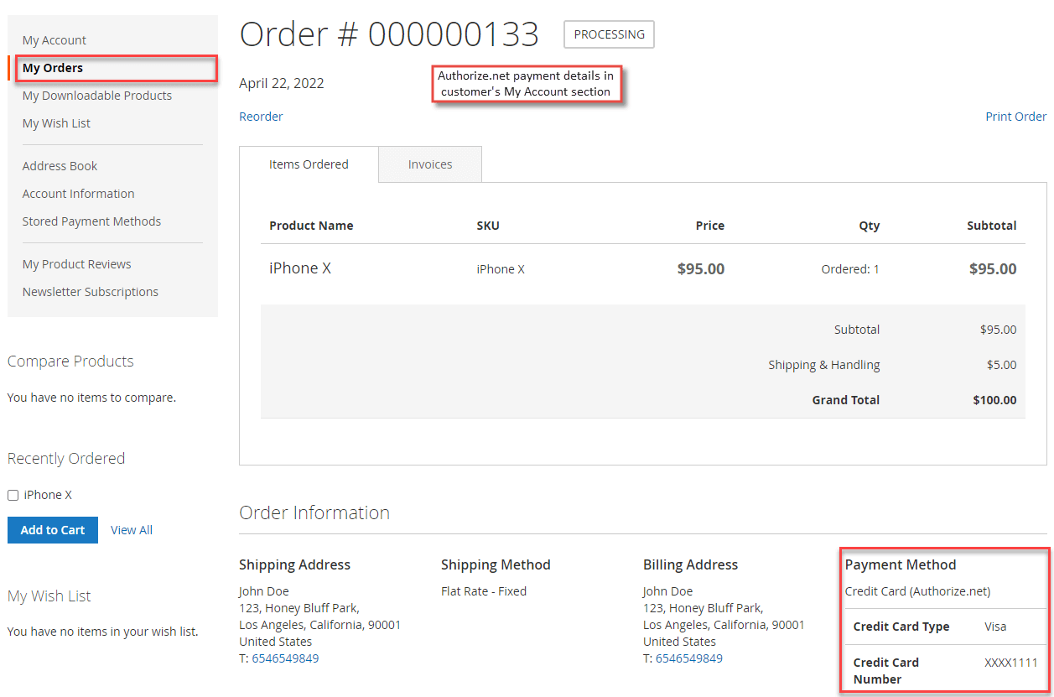Manage Newsletter Subscriptions

(90, 291)
